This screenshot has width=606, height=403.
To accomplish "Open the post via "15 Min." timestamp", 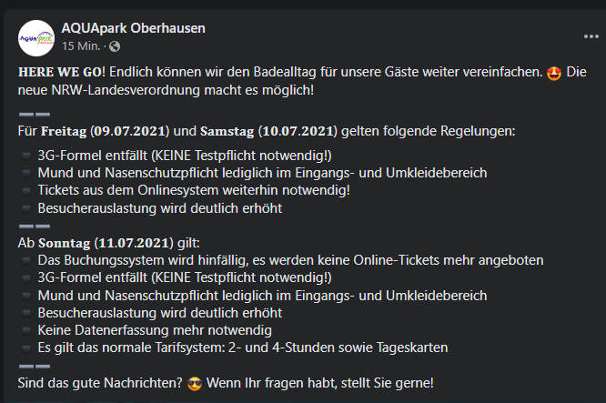I will point(80,45).
